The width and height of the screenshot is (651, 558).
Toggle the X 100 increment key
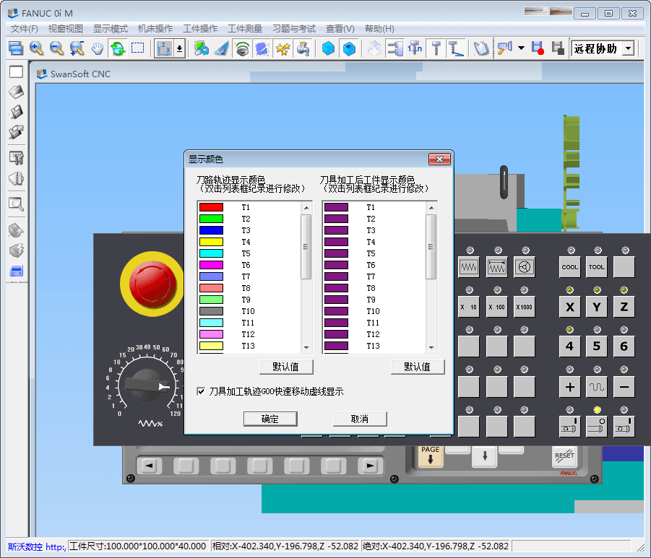[x=496, y=307]
